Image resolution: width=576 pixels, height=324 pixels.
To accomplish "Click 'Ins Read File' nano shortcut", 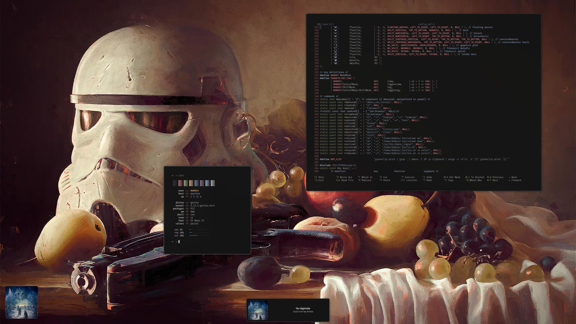I will pos(345,180).
